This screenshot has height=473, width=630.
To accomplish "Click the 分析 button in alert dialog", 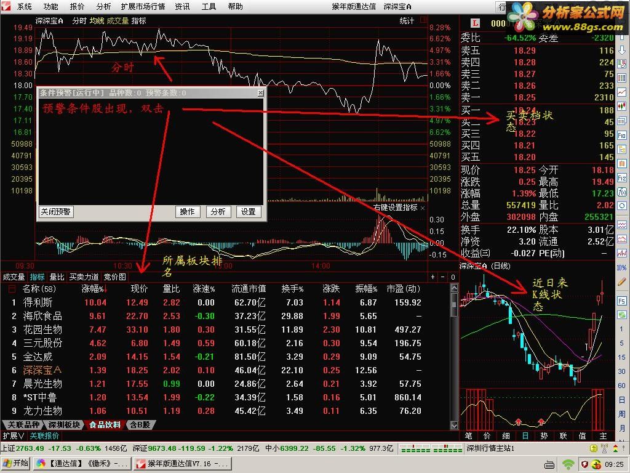I will pyautogui.click(x=218, y=212).
